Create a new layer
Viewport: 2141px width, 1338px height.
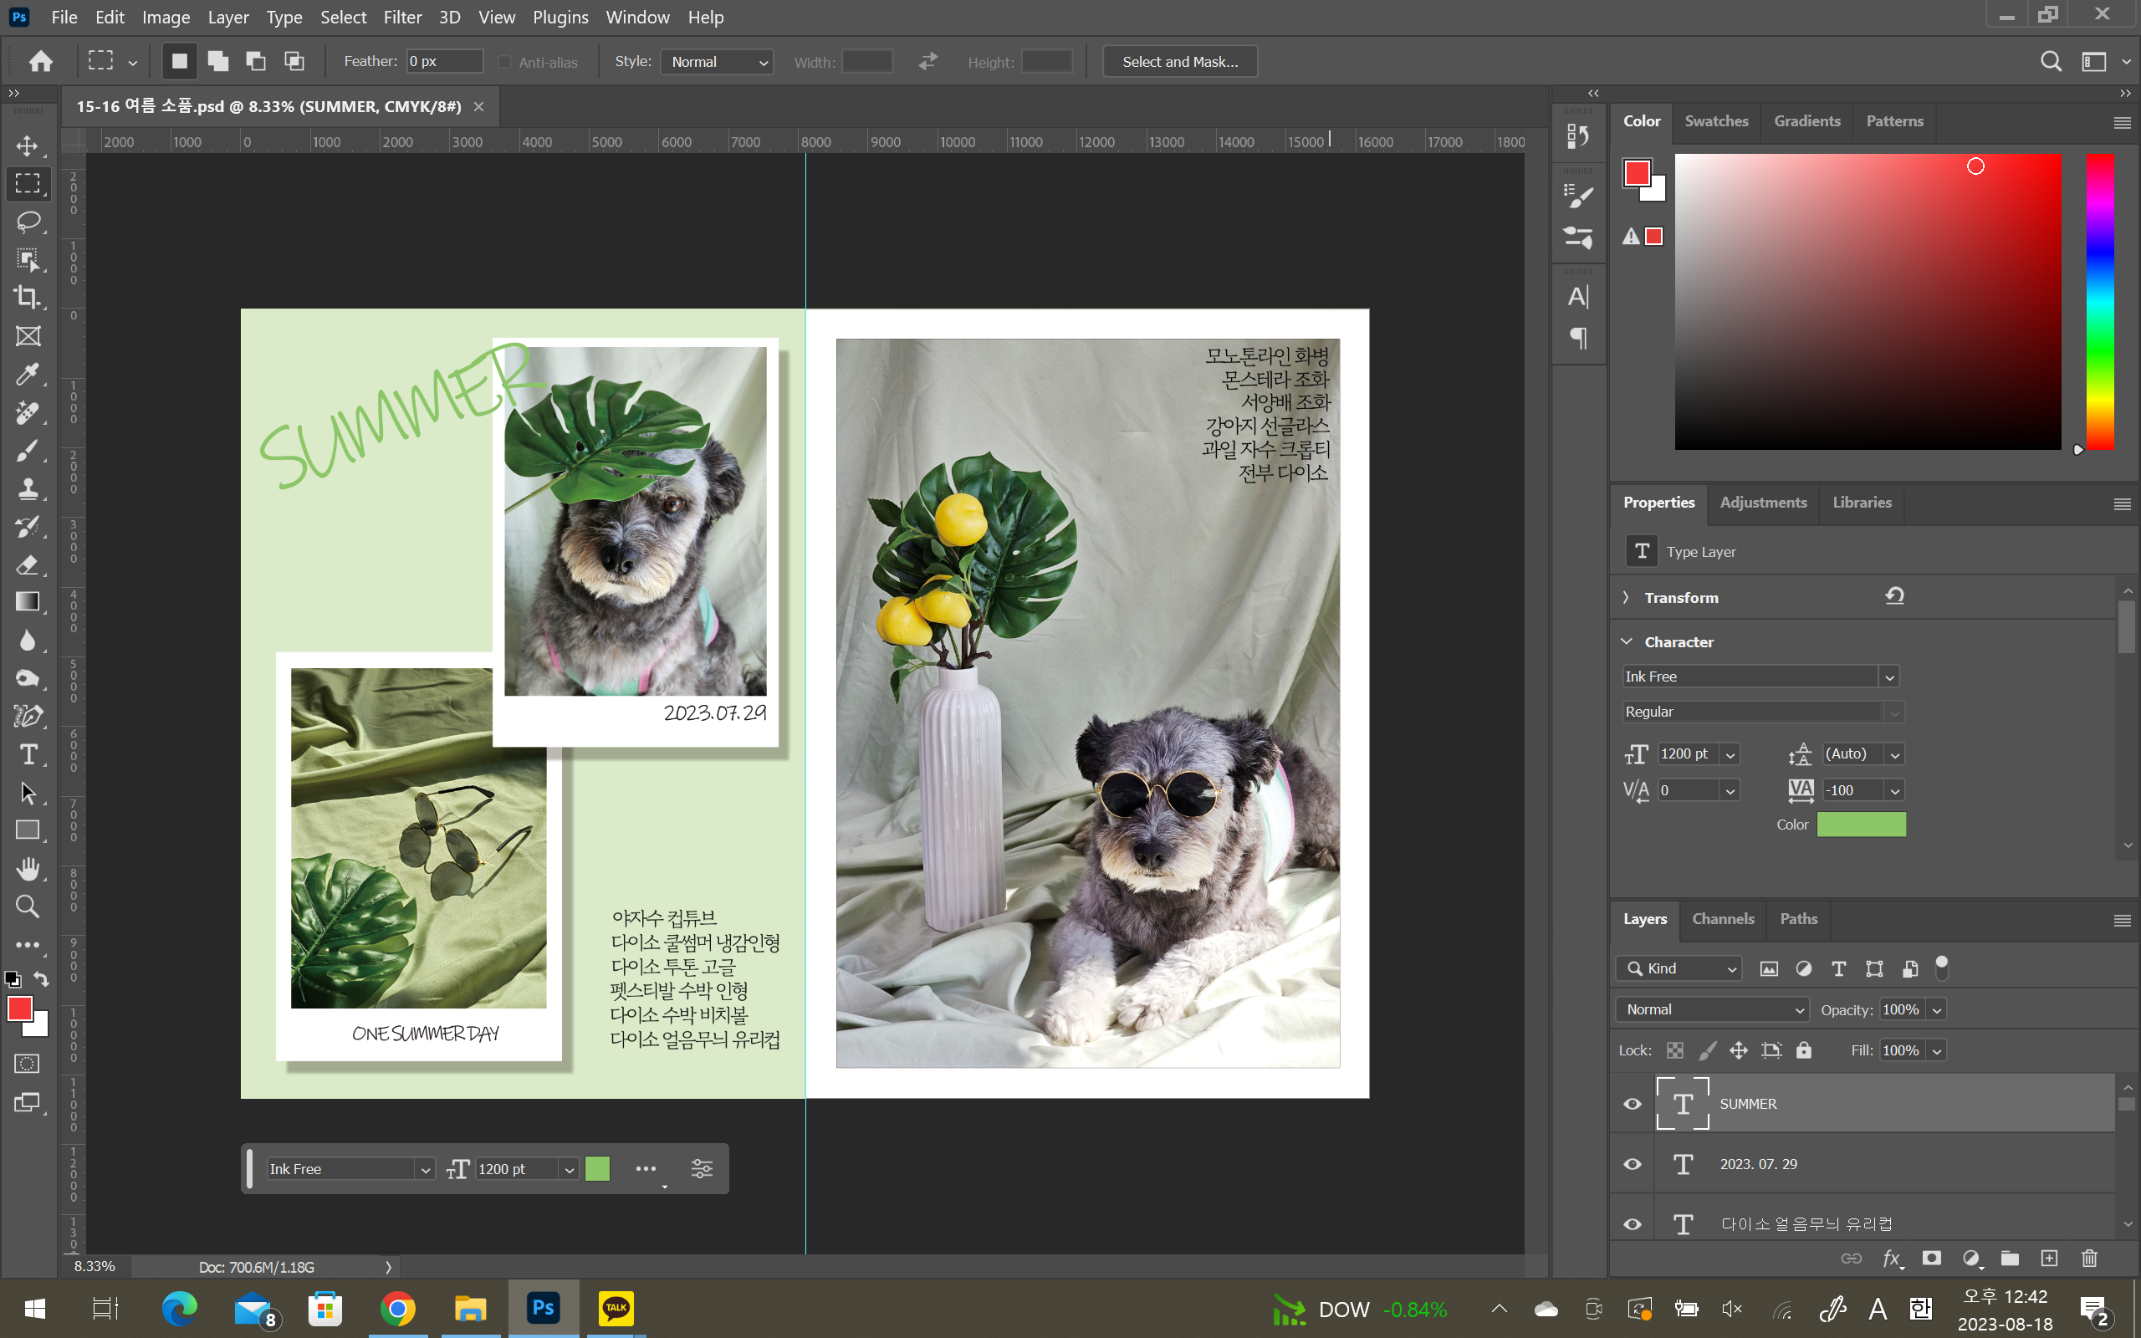2049,1259
